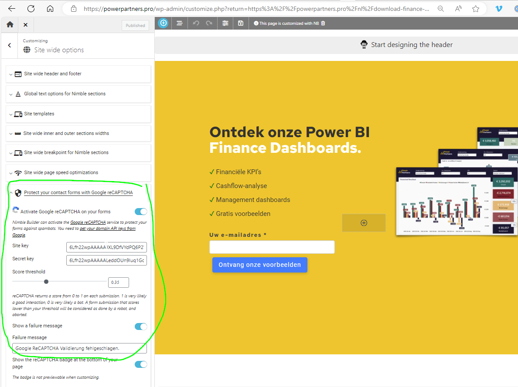Image resolution: width=518 pixels, height=387 pixels.
Task: Click the Google reCAPTCHA logo icon
Action: (16, 210)
